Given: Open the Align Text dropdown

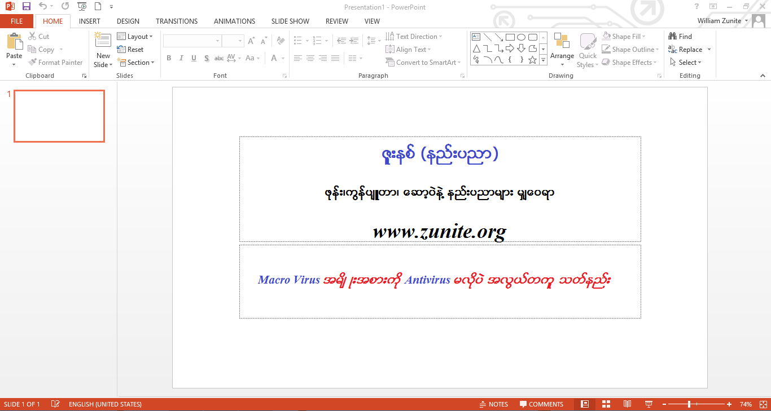Looking at the screenshot, I should point(409,50).
